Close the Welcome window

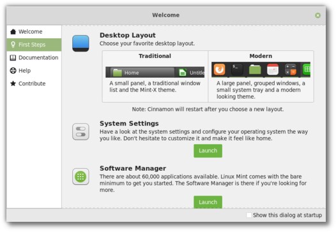click(317, 15)
